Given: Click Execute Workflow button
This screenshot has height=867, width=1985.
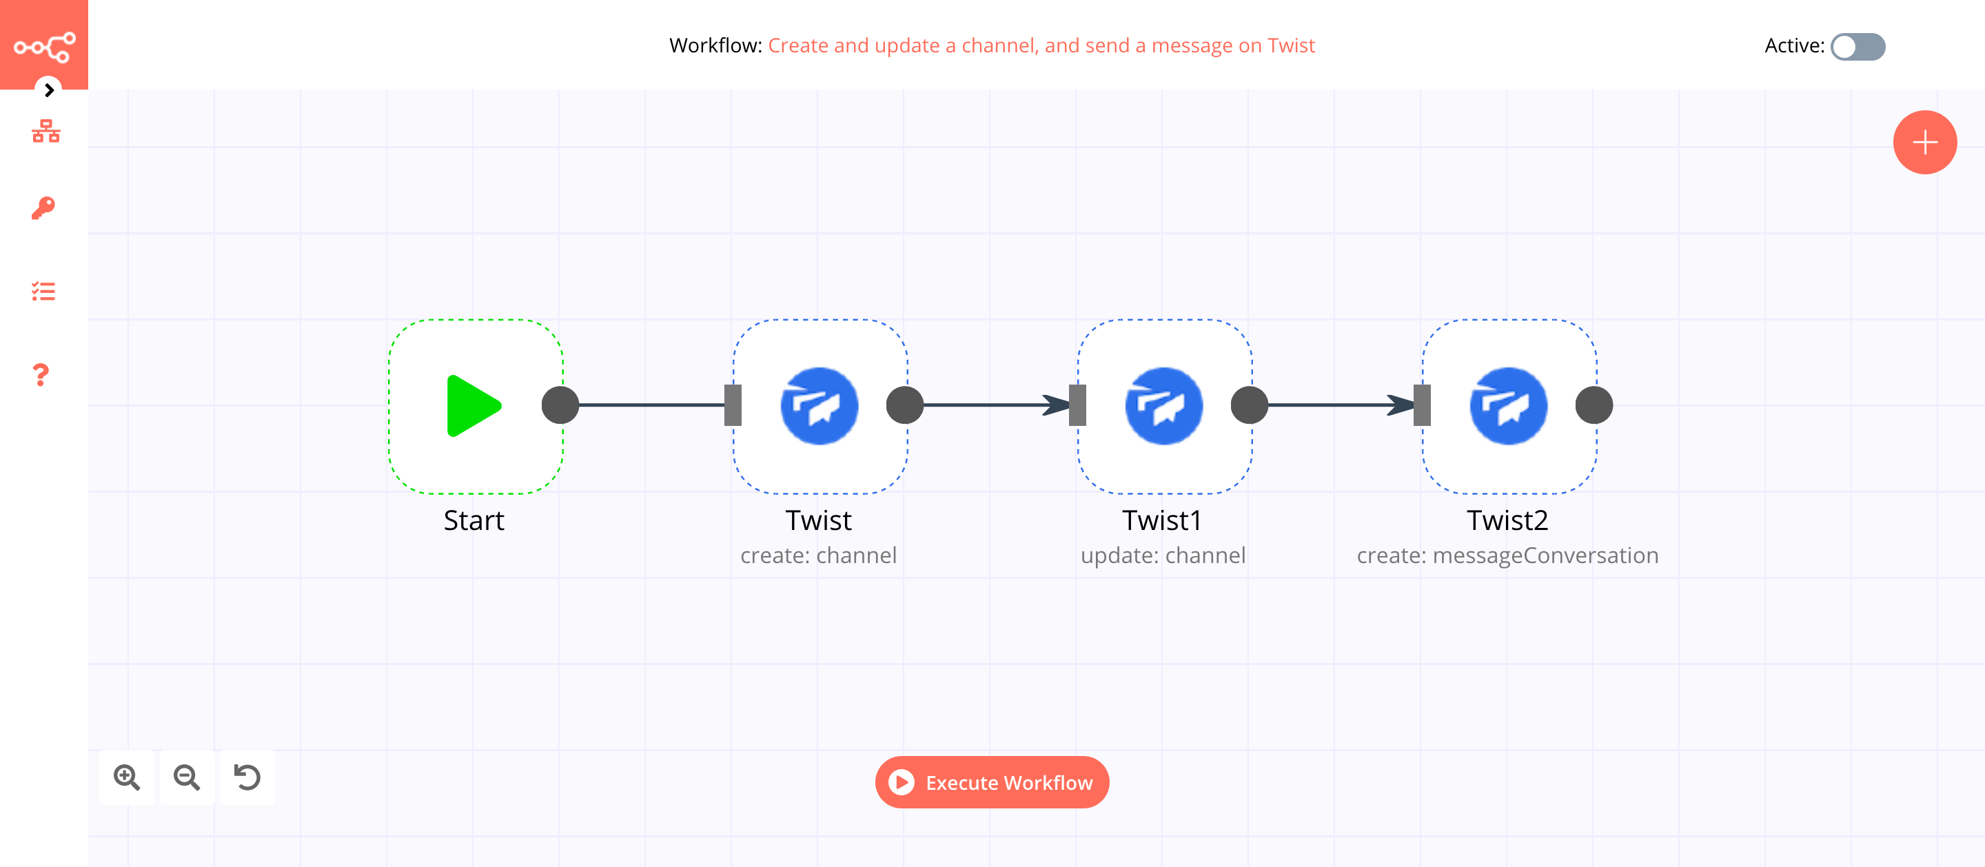Looking at the screenshot, I should click(x=991, y=781).
